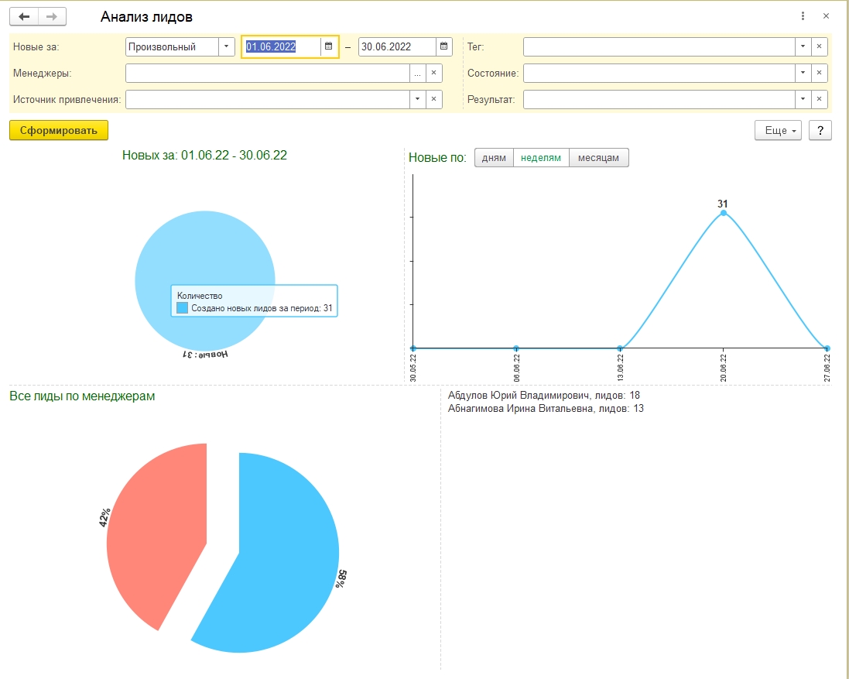The image size is (849, 679).
Task: Click the chart point at 06.06.22
Action: pyautogui.click(x=516, y=348)
